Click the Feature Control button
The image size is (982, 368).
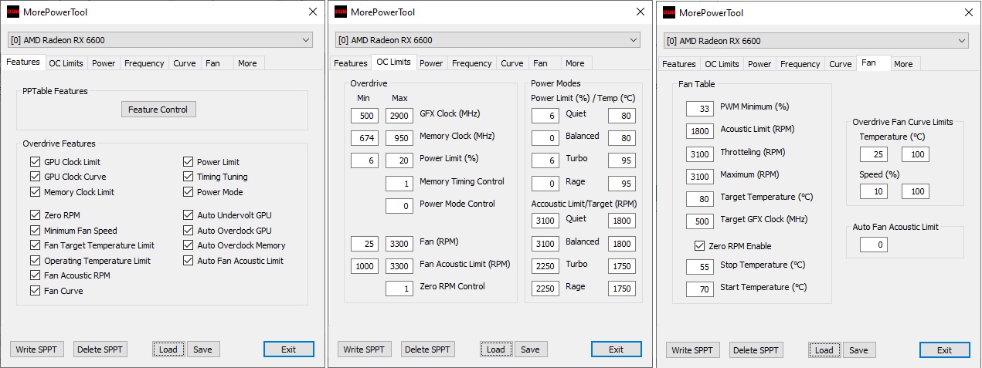(158, 110)
